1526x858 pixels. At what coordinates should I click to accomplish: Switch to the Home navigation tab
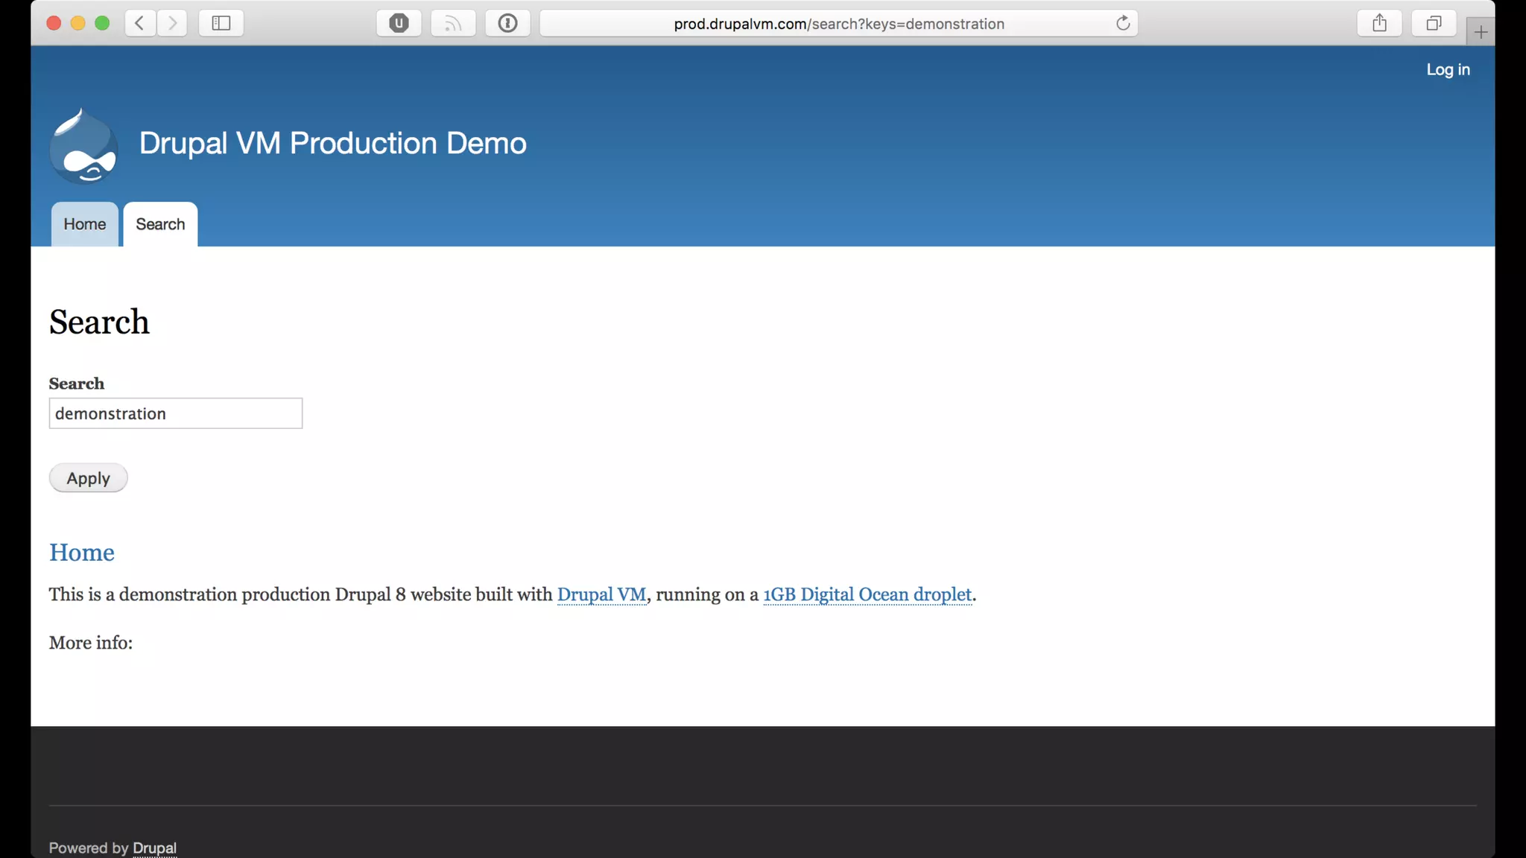pos(84,224)
